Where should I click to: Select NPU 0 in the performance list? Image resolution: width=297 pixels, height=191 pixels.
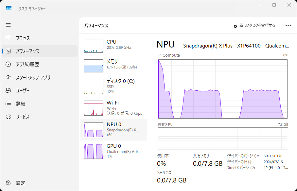[114, 129]
